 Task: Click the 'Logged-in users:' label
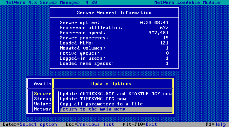point(83,58)
